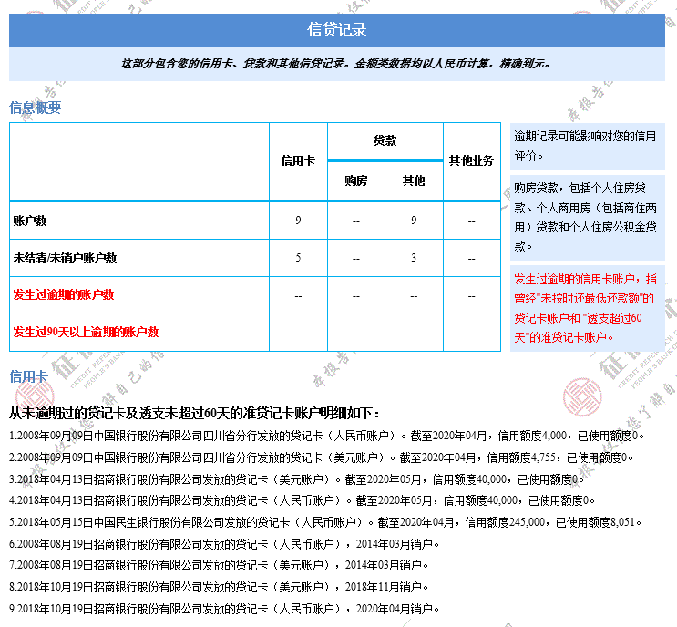Click credit card count 9 in 账户数 row
Viewport: 677px width, 627px height.
coord(298,221)
